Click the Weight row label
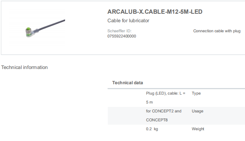Image resolution: width=245 pixels, height=141 pixels. (x=198, y=129)
